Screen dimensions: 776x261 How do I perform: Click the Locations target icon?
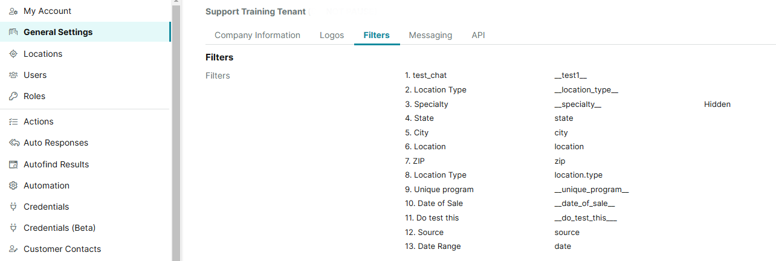pyautogui.click(x=13, y=54)
